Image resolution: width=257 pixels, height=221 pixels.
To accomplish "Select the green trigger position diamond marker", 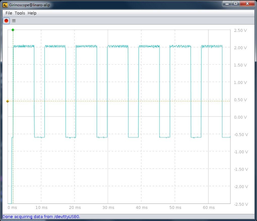I will [13, 30].
